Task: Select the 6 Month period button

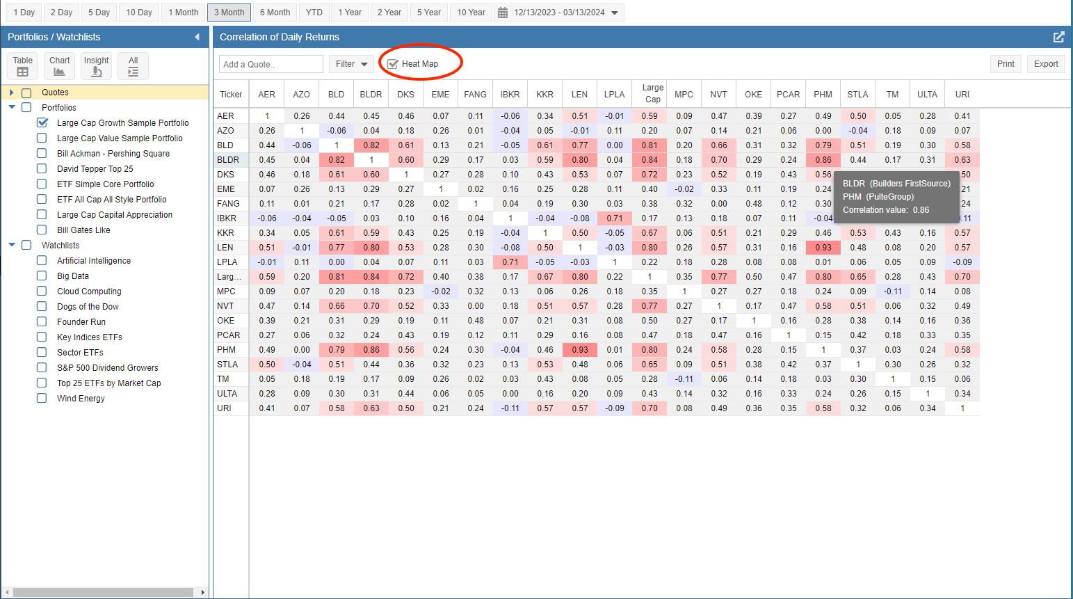Action: [x=275, y=13]
